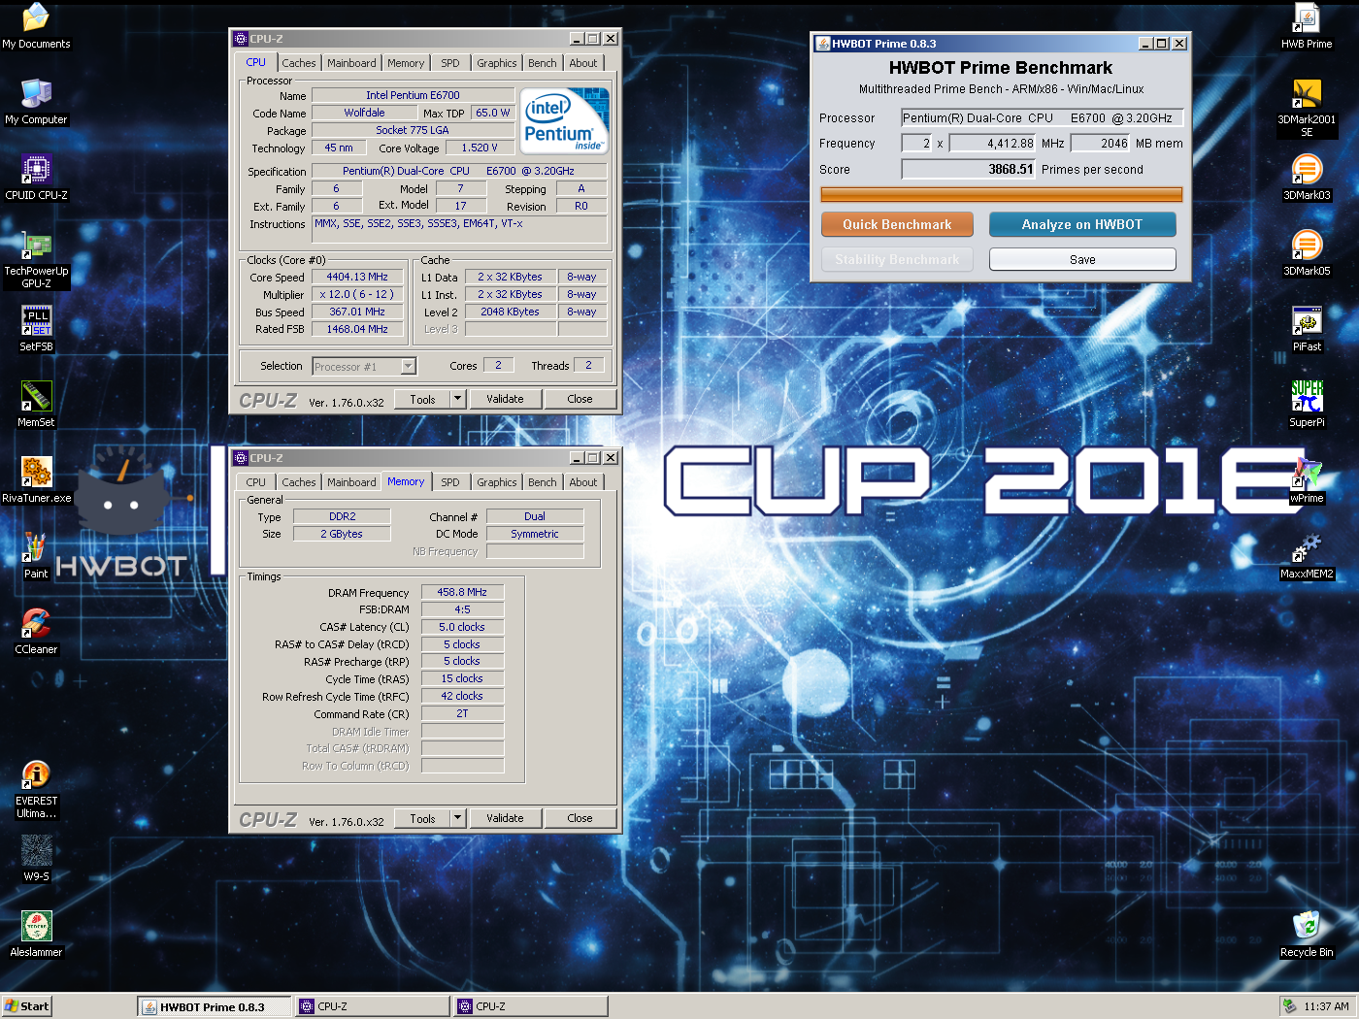Open EVEREST Ultimate desktop icon

click(36, 789)
